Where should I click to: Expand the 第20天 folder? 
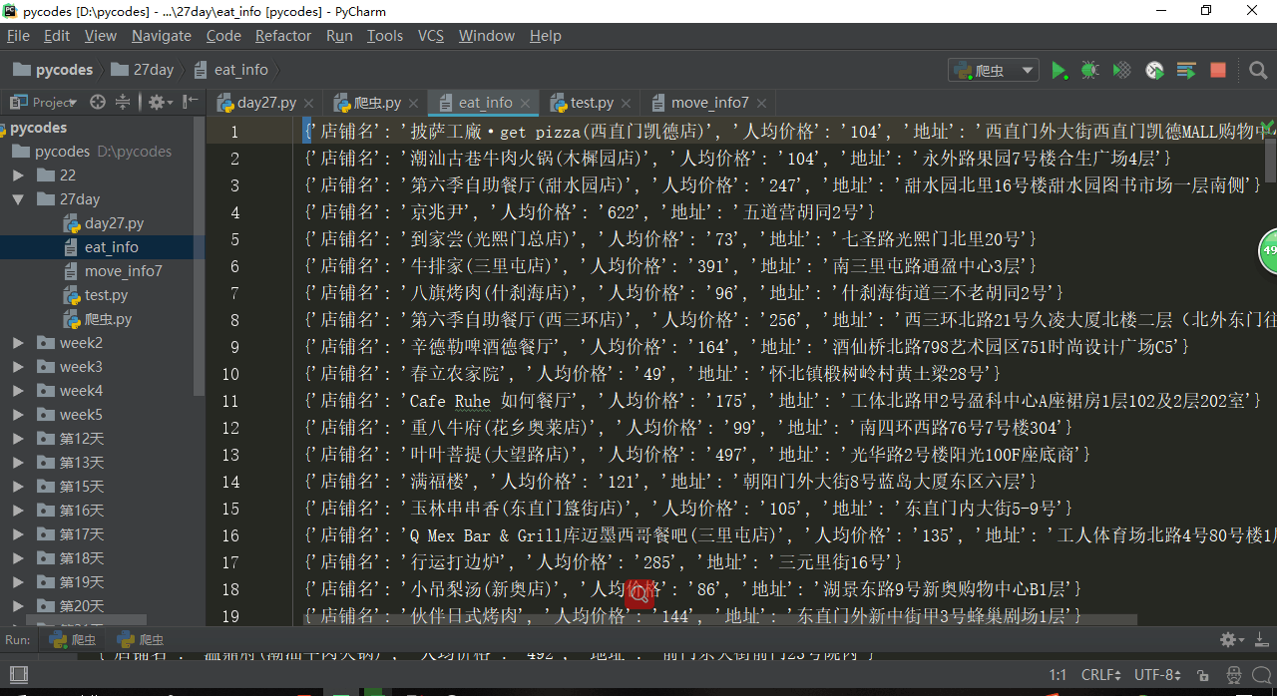click(18, 606)
